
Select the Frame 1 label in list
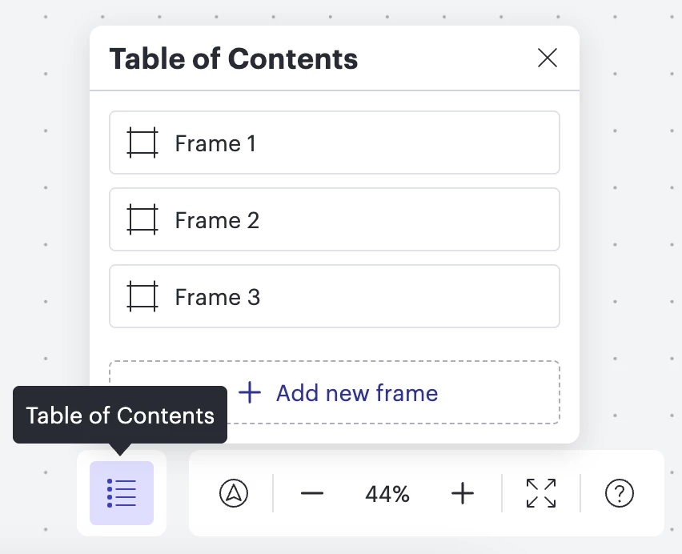[x=215, y=143]
